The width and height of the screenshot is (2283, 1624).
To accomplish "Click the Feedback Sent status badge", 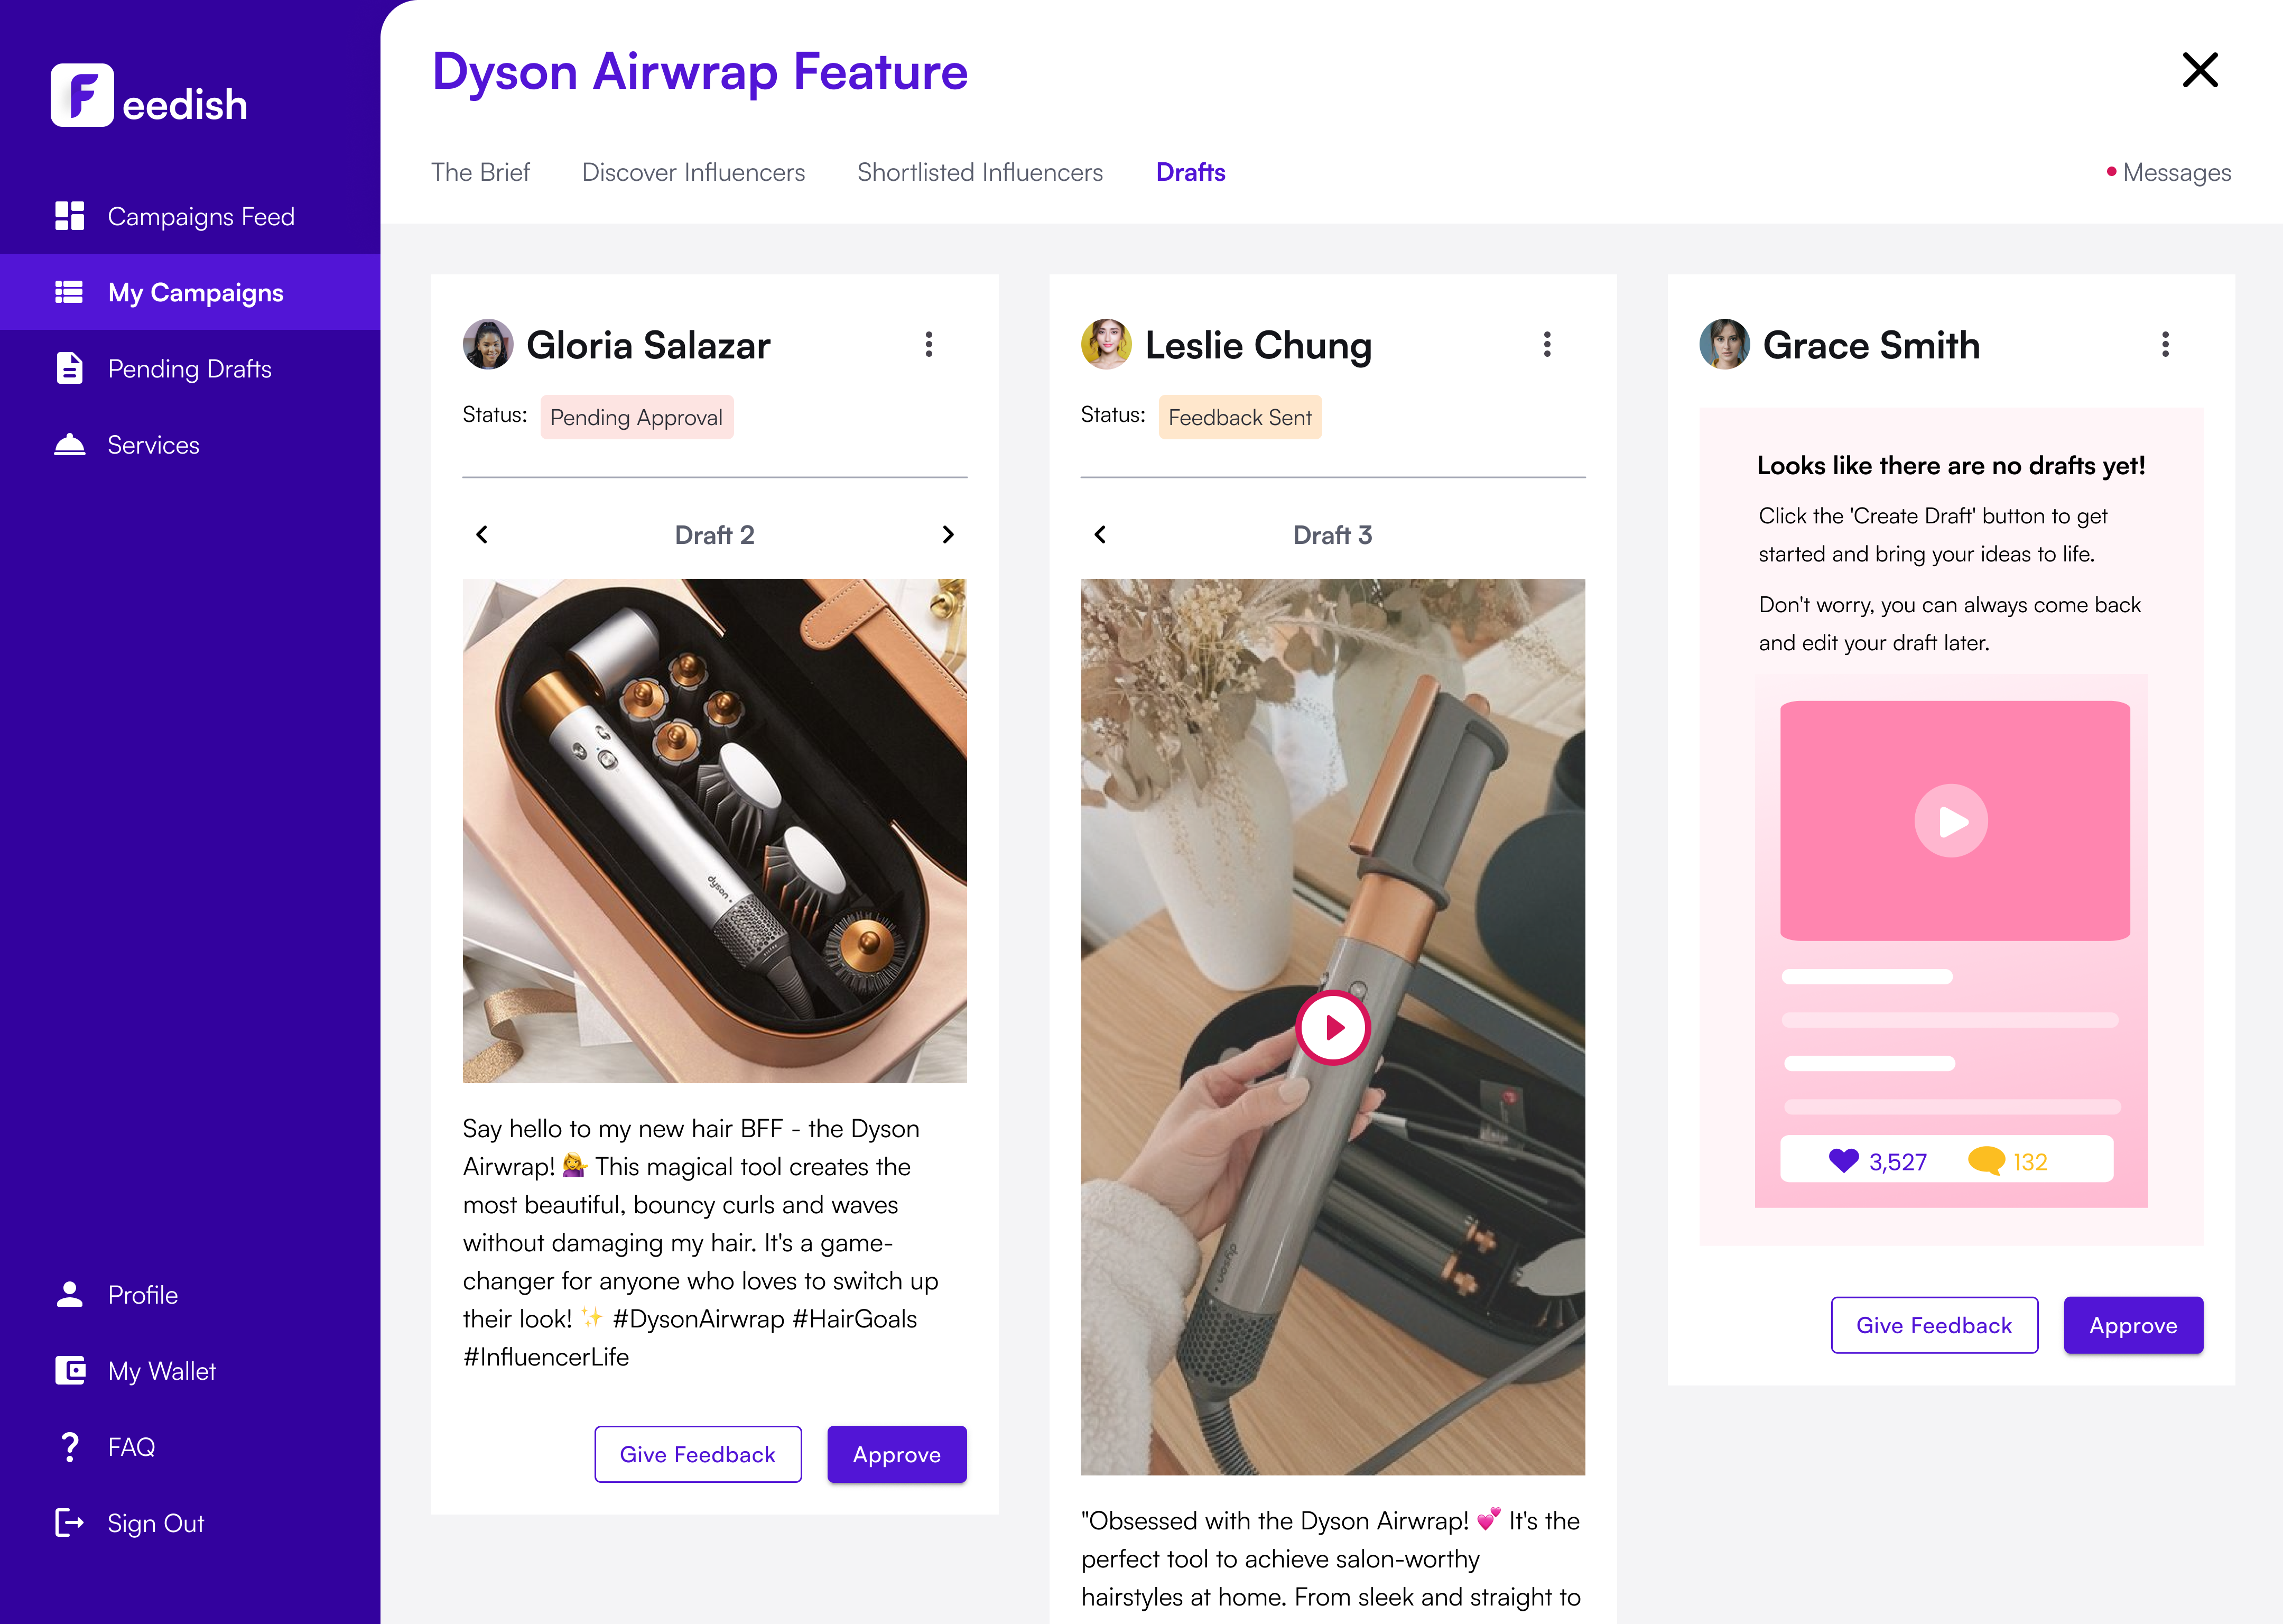I will tap(1239, 417).
